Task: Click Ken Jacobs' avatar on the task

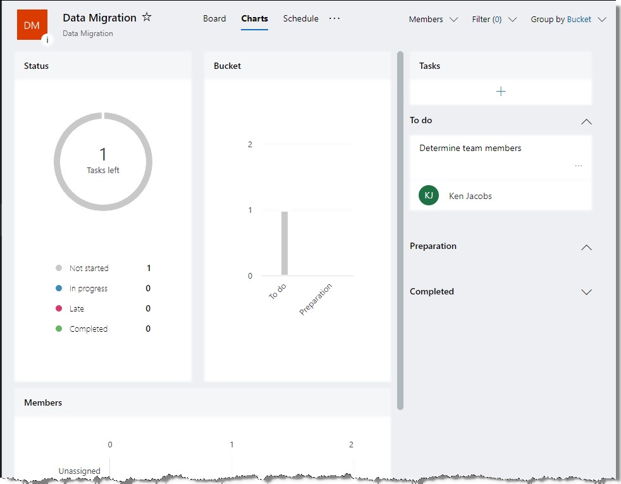Action: tap(429, 196)
